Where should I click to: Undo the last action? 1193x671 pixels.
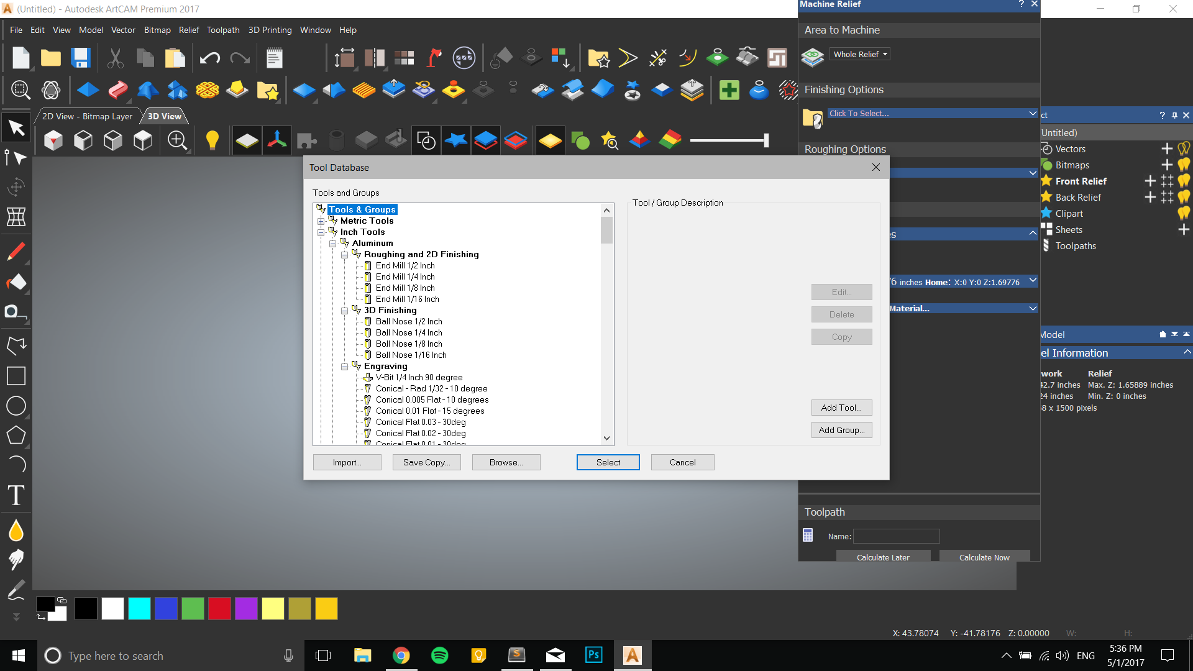click(x=209, y=58)
